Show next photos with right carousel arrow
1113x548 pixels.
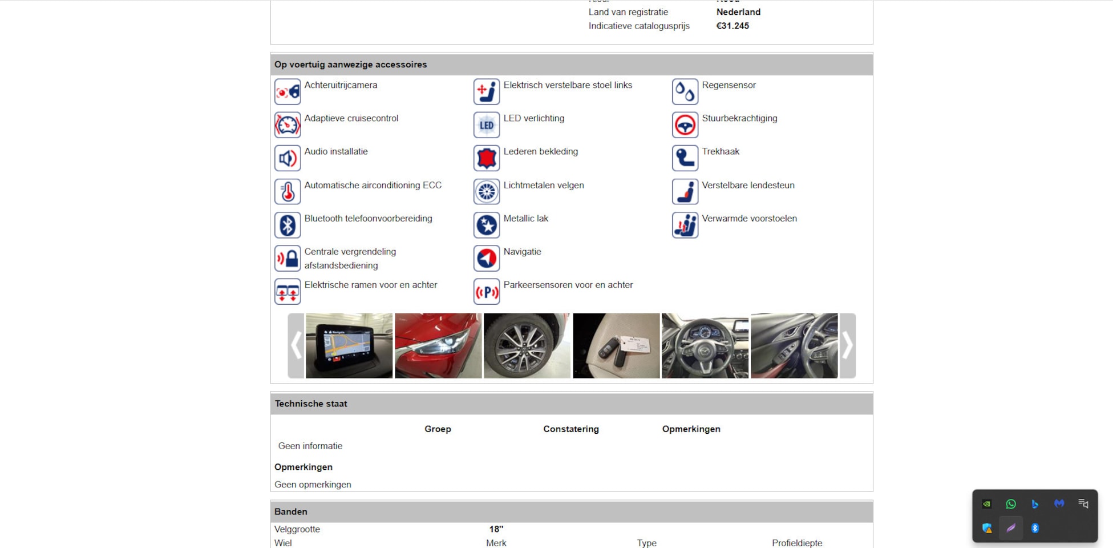click(848, 345)
